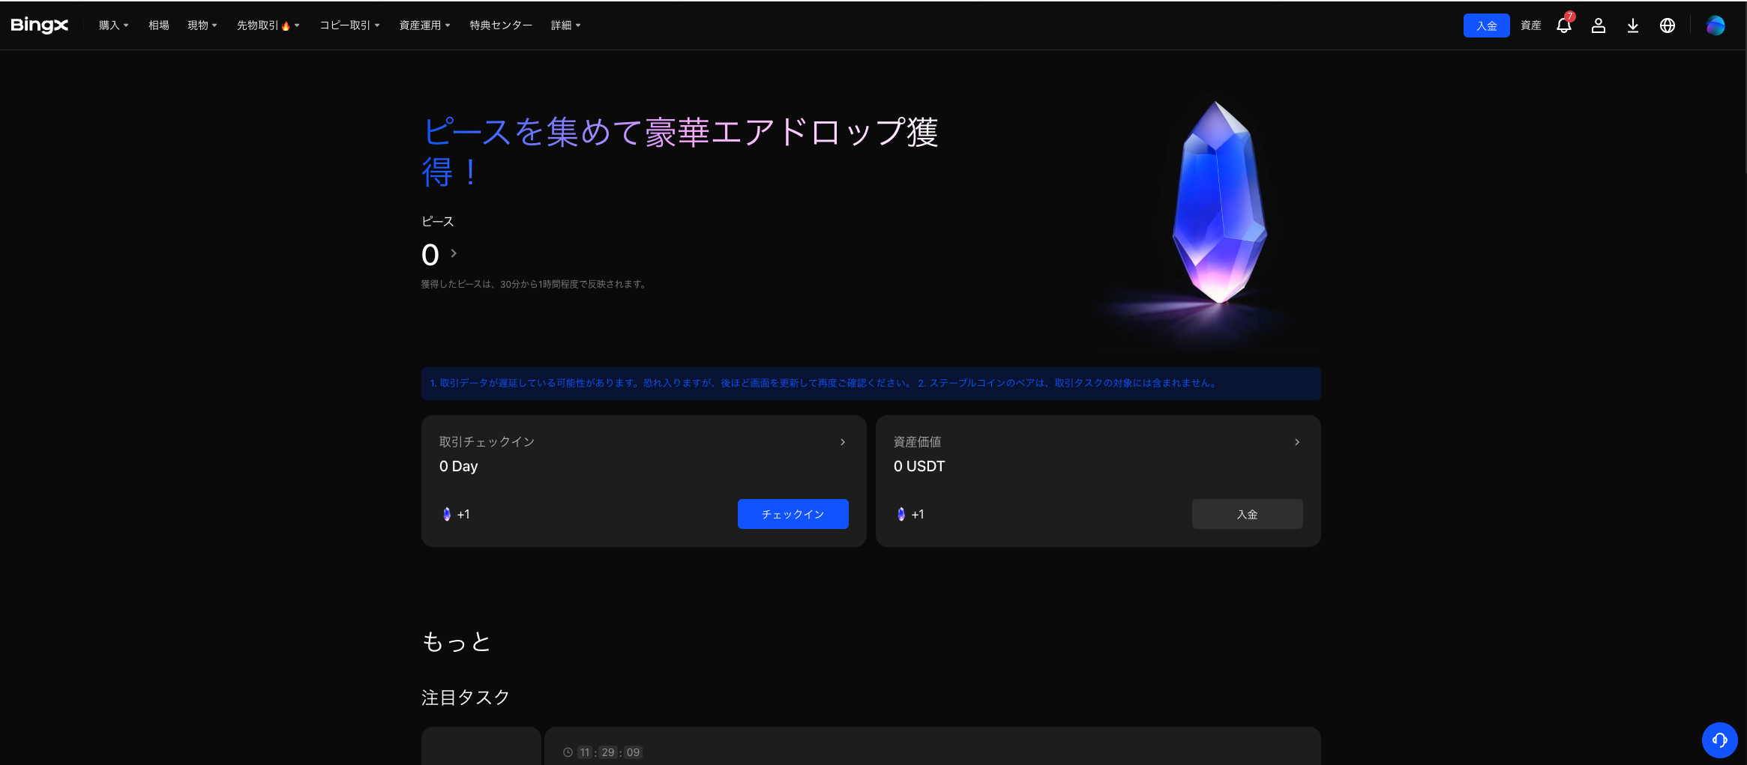Image resolution: width=1747 pixels, height=765 pixels.
Task: Open the 資産 link in header
Action: pyautogui.click(x=1530, y=25)
